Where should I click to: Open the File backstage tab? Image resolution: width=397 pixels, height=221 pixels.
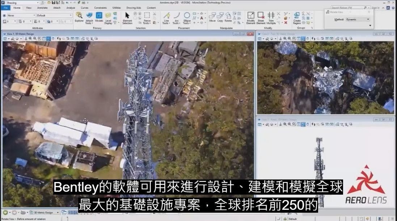click(x=5, y=8)
